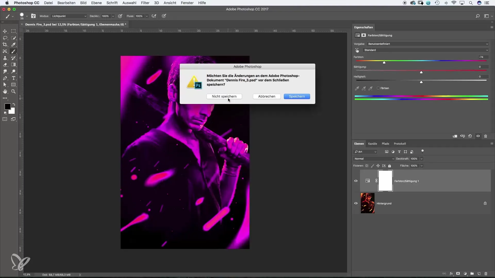Screen dimensions: 495x278
Task: Select the Crop tool
Action: (5, 45)
